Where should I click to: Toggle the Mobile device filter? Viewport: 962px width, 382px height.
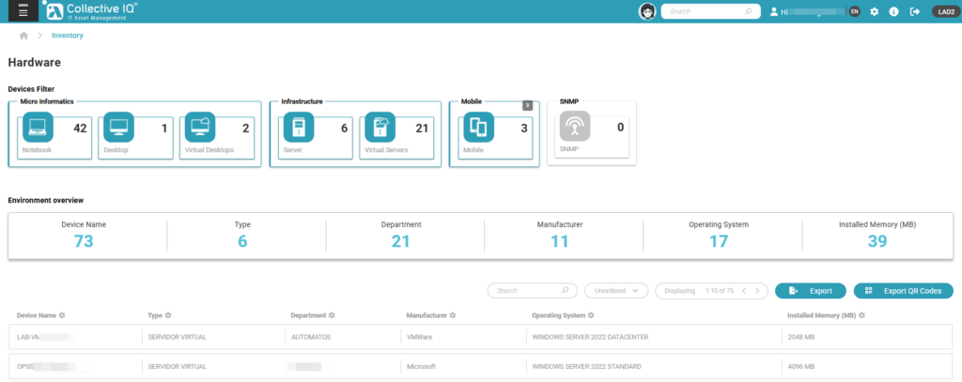point(493,132)
